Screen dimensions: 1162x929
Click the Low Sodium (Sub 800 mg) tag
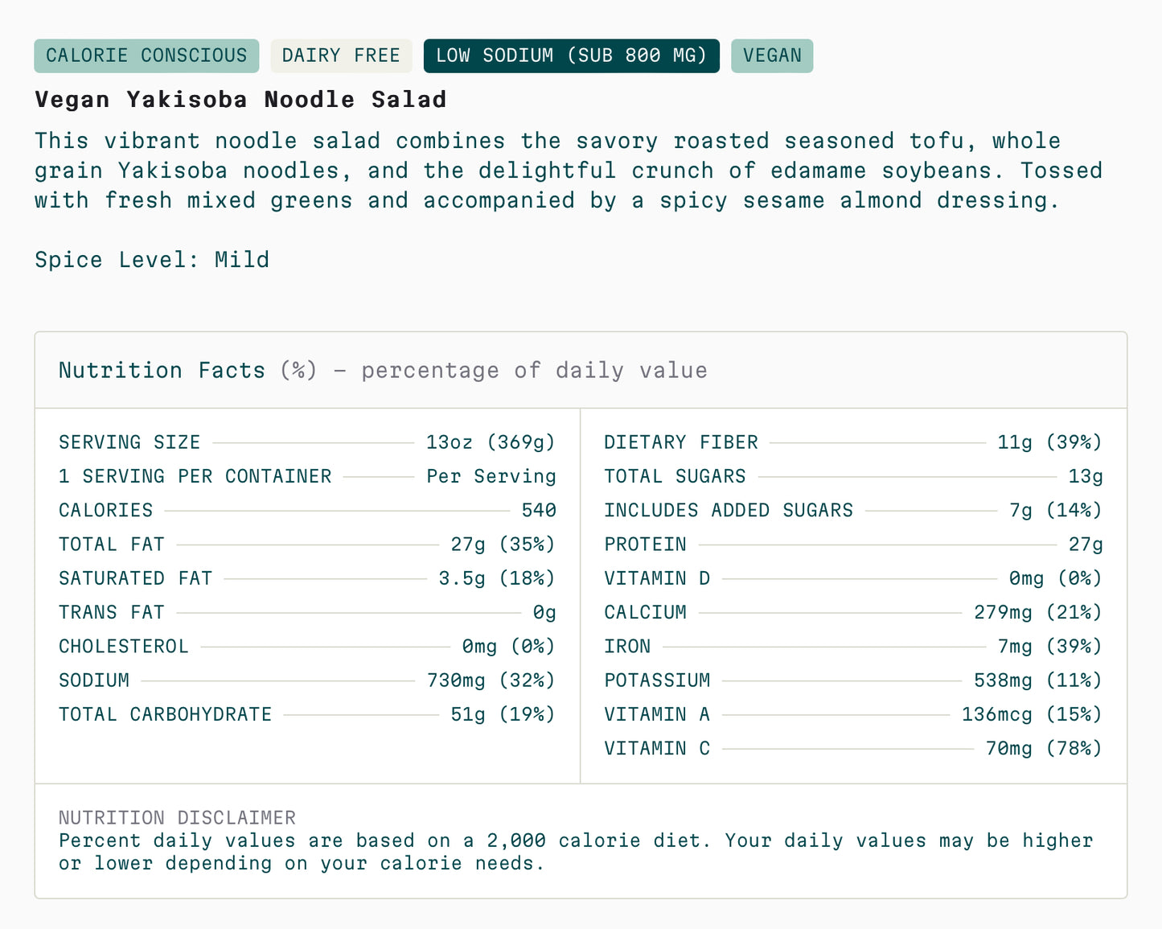tap(572, 55)
